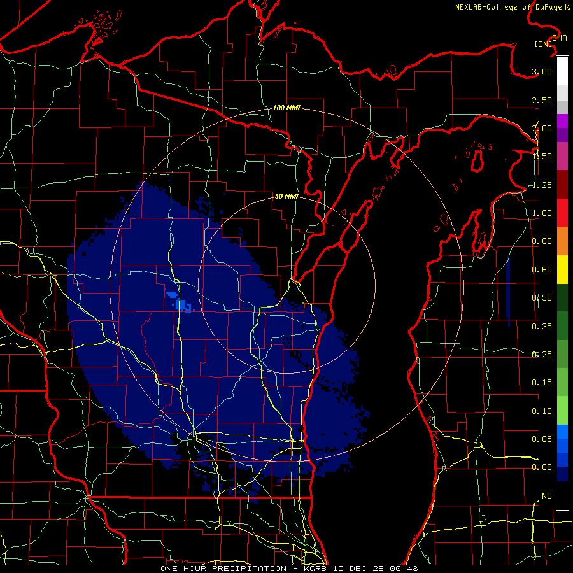Click the 0.05 legend value
This screenshot has width=573, height=573.
coord(542,439)
